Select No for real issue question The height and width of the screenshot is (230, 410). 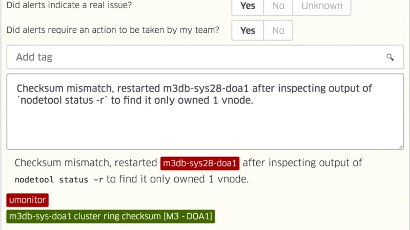278,6
